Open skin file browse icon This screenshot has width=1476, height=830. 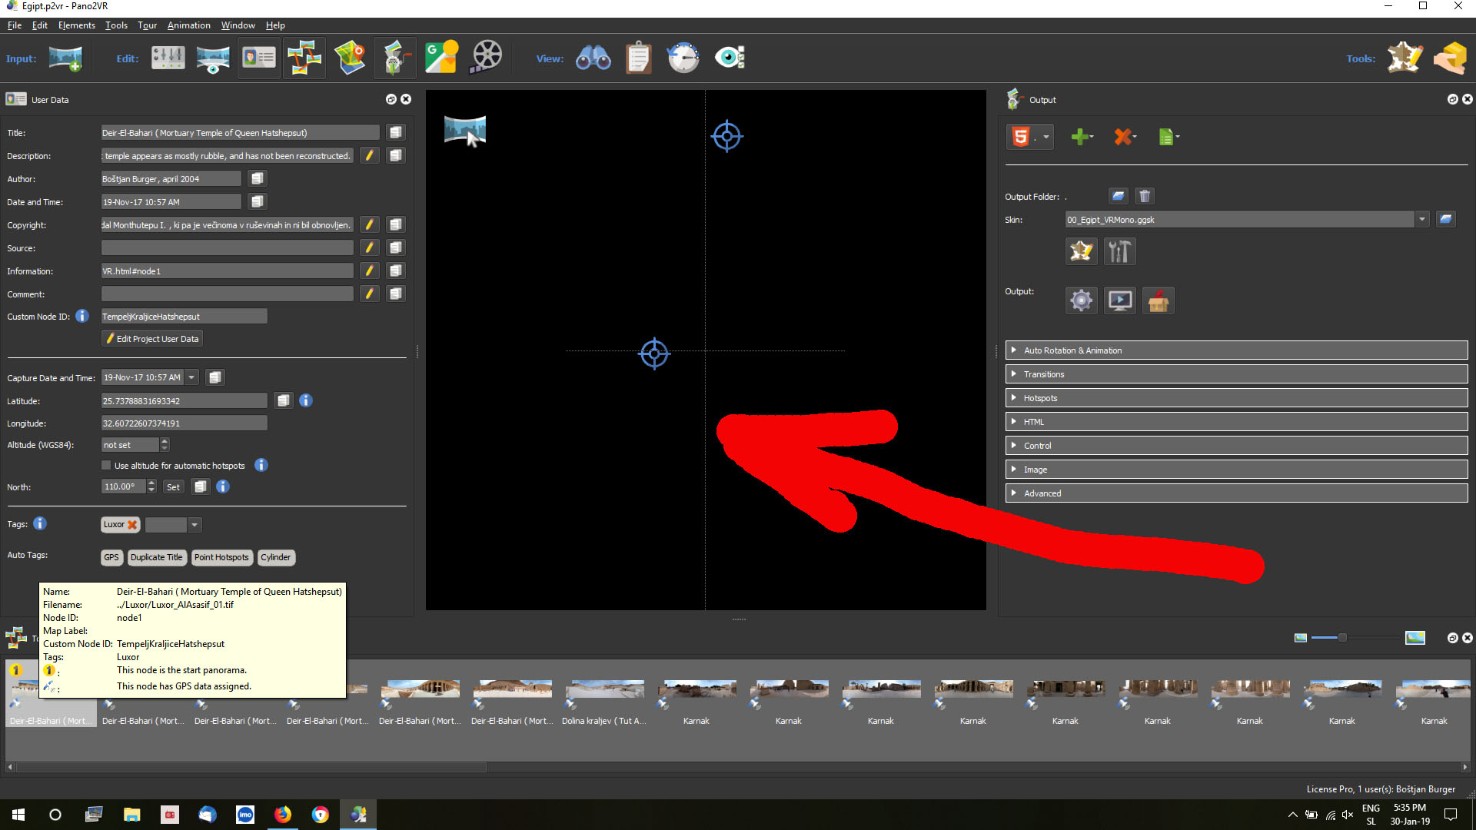[1446, 219]
